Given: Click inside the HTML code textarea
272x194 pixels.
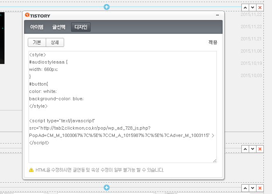Looking at the screenshot, I should pos(123,107).
